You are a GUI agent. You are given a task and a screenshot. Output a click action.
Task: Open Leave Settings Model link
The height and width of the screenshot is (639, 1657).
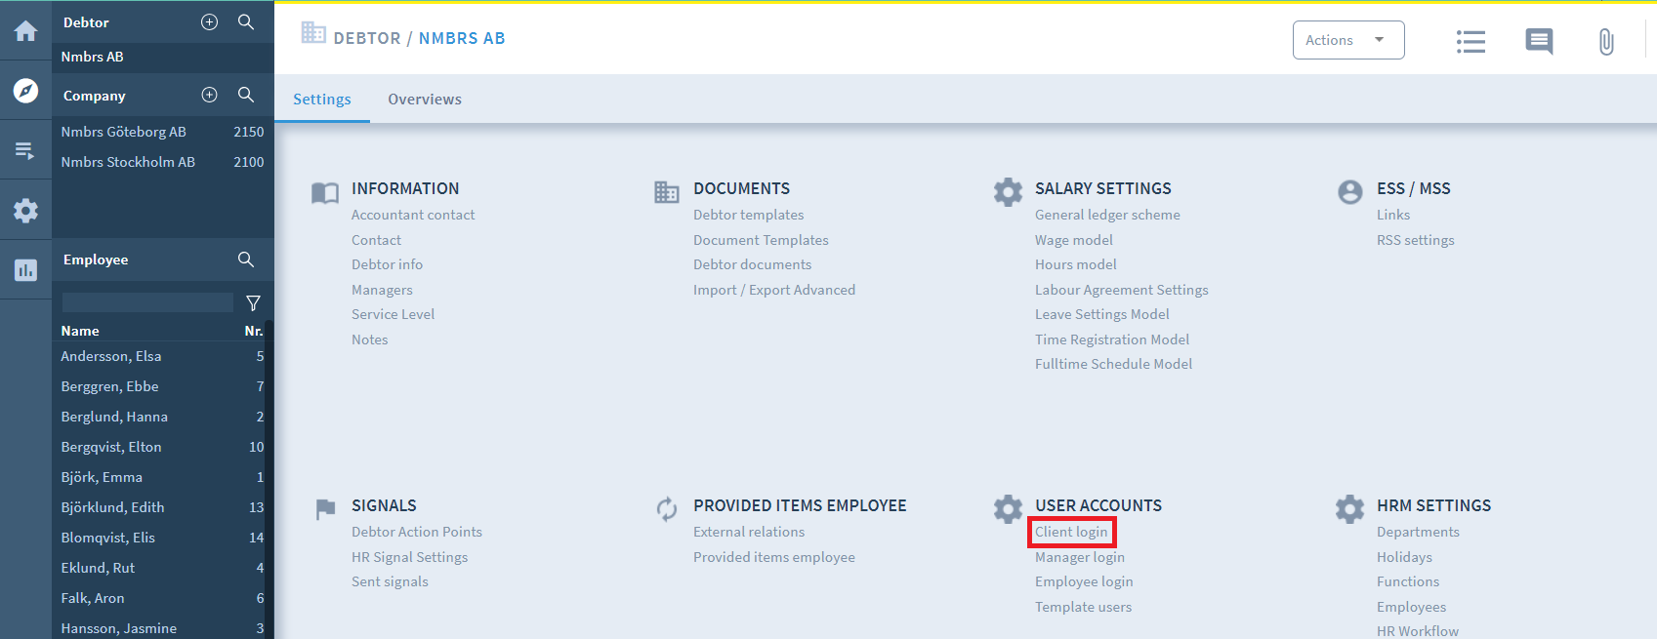[x=1102, y=314]
